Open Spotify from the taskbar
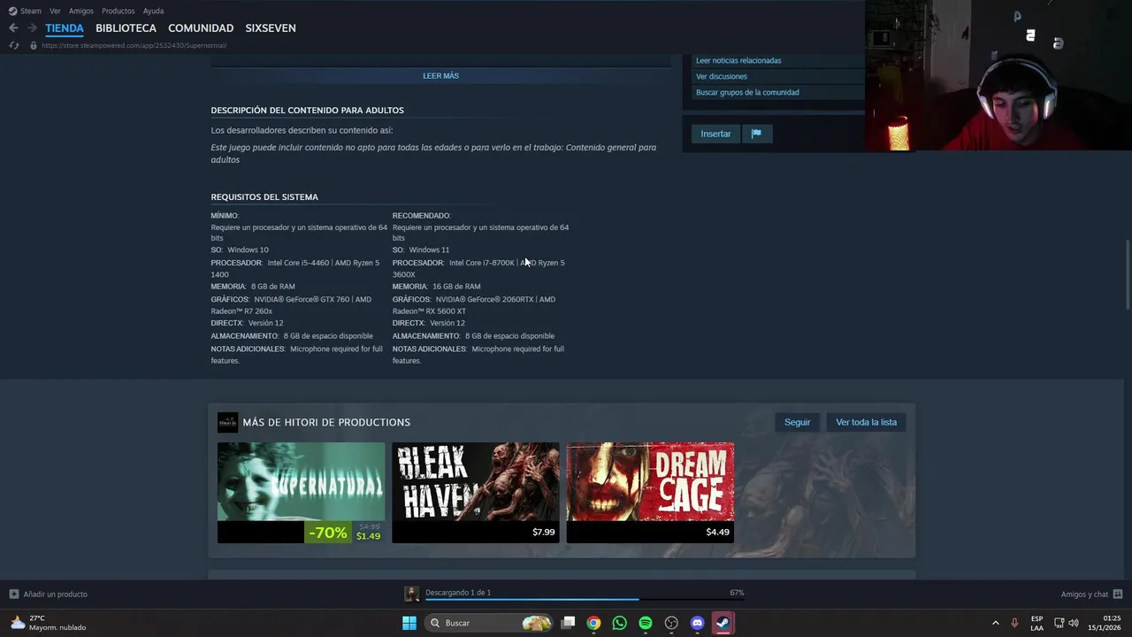The width and height of the screenshot is (1132, 637). (646, 623)
